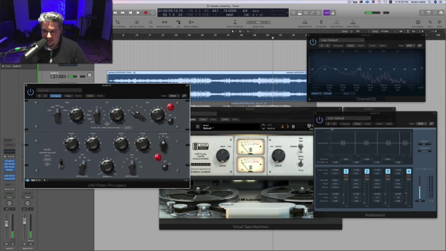
Task: Click the tempo display showing 74.0000
Action: (x=230, y=11)
